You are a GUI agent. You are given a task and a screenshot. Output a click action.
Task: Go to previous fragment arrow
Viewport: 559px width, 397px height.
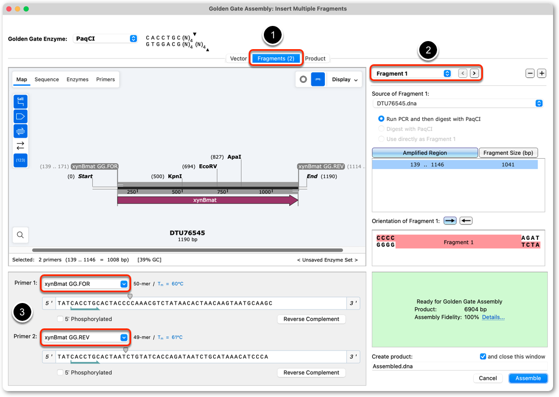(x=463, y=73)
